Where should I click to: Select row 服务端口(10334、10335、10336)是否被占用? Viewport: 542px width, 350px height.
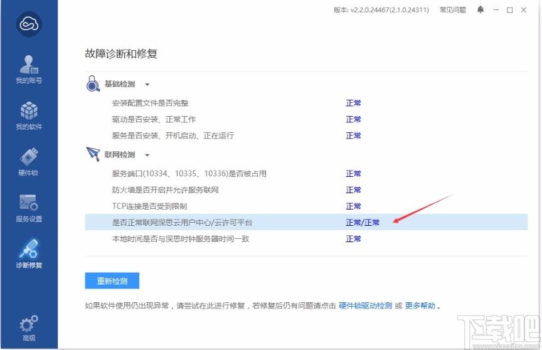306,174
